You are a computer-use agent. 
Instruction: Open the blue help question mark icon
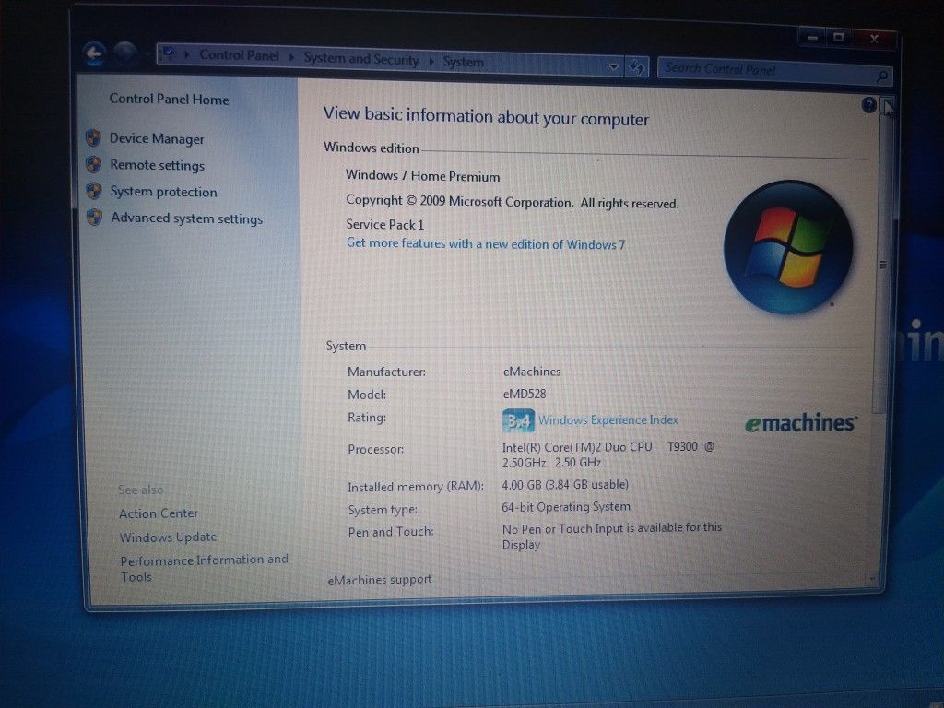[x=868, y=105]
